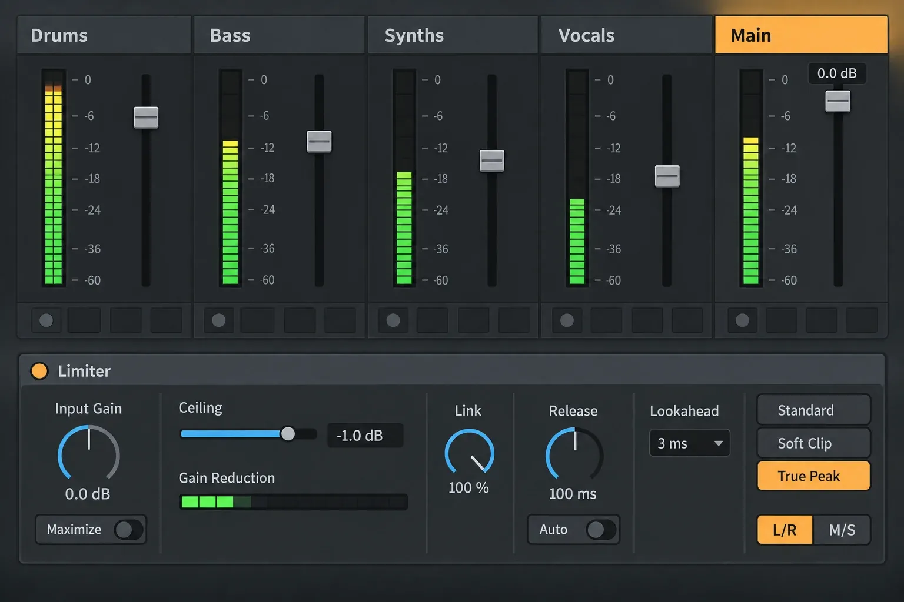Screen dimensions: 904x602
Task: Select L/R channel mode
Action: 785,530
